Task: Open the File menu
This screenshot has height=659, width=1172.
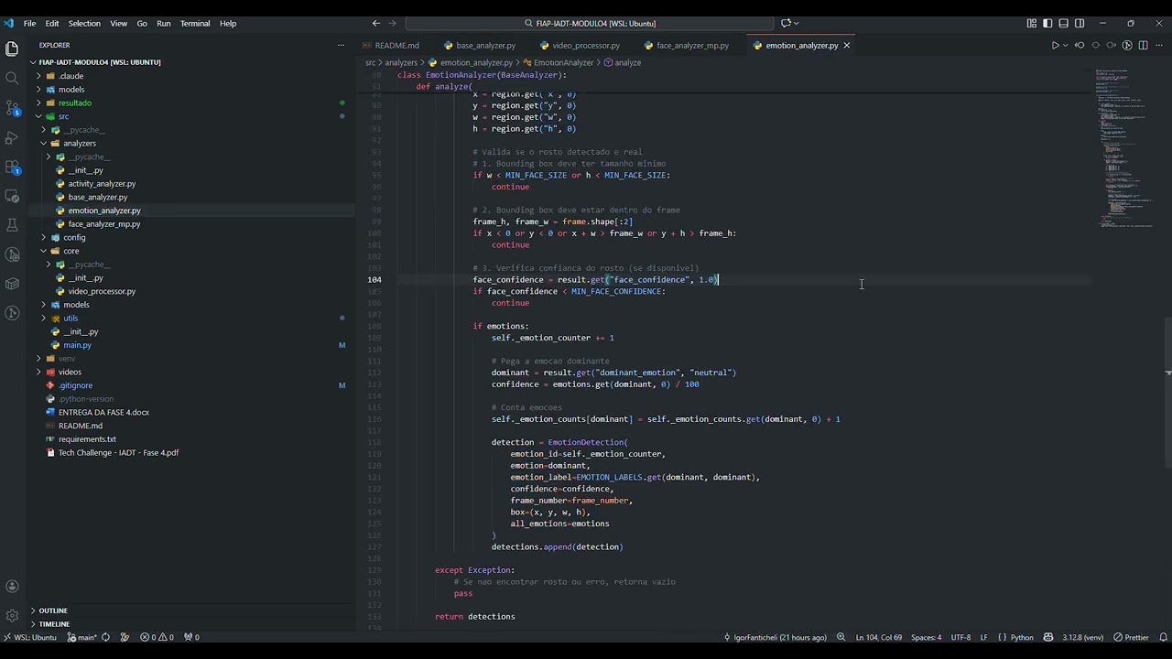Action: pos(29,23)
